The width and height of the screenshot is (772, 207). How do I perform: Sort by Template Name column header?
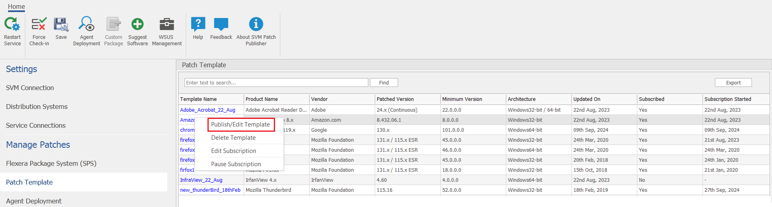click(211, 99)
